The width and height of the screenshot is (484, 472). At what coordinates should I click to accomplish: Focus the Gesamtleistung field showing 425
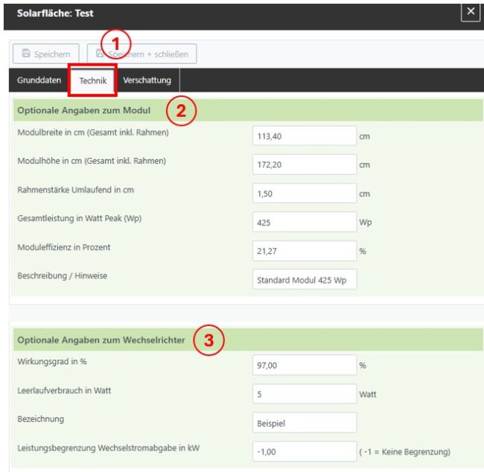click(x=305, y=222)
